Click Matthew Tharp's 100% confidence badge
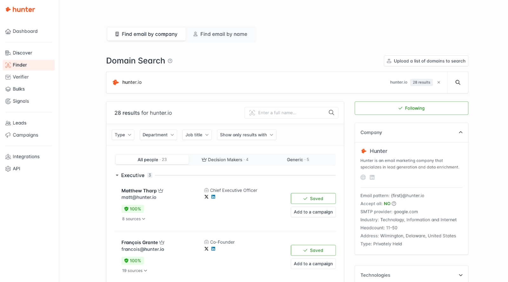The image size is (508, 282). pyautogui.click(x=133, y=209)
